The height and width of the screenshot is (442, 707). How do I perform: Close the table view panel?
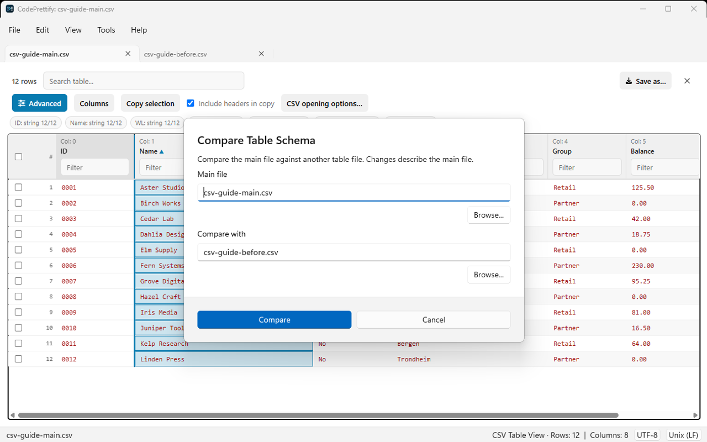(687, 81)
